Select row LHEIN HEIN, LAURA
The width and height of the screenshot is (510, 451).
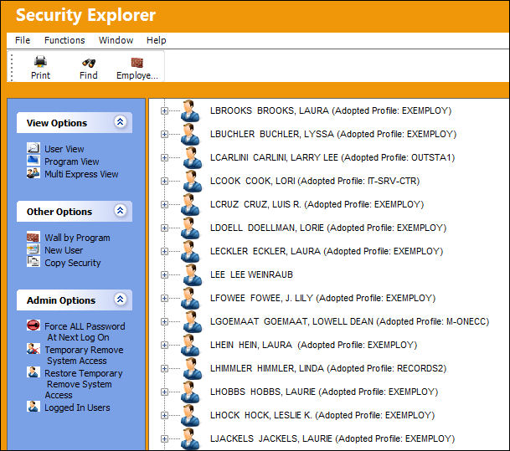(x=313, y=345)
